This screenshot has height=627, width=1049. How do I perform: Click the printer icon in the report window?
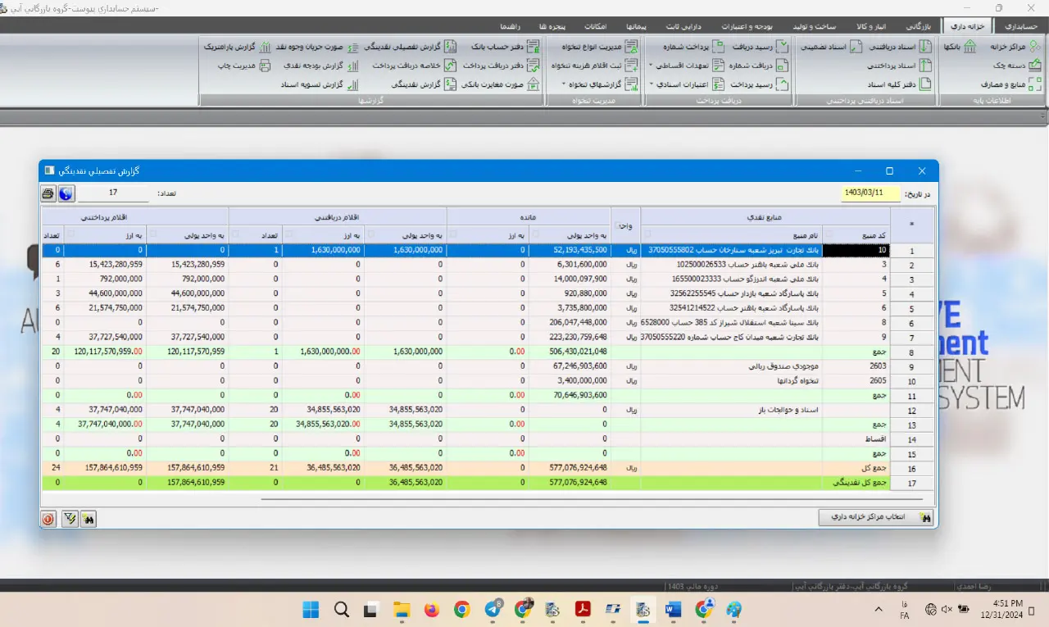[48, 193]
